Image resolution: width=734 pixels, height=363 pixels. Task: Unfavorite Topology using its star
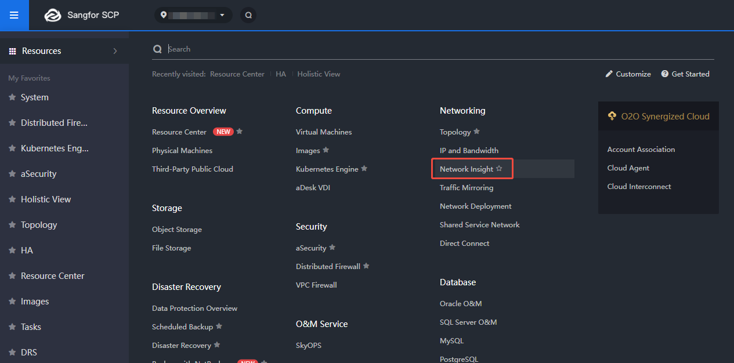(477, 132)
